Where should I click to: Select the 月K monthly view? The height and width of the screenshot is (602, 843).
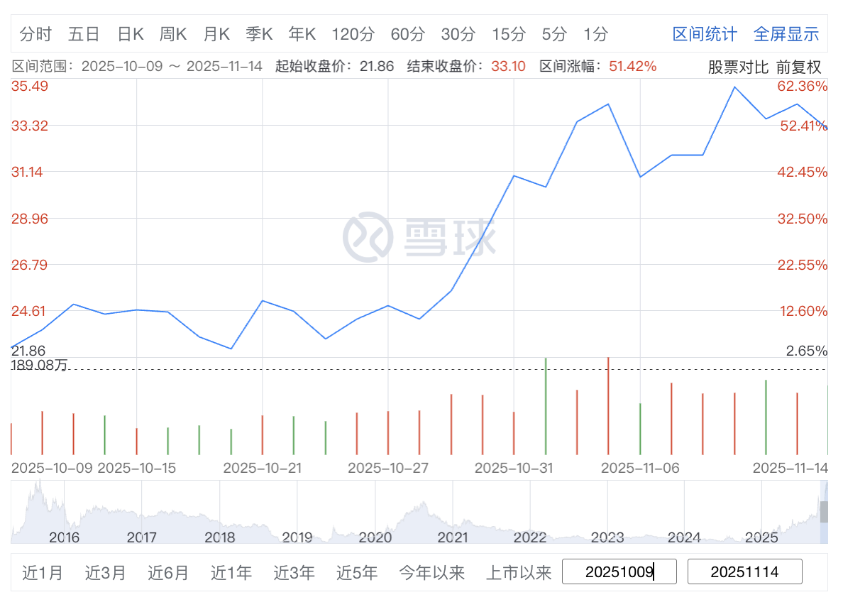[216, 34]
